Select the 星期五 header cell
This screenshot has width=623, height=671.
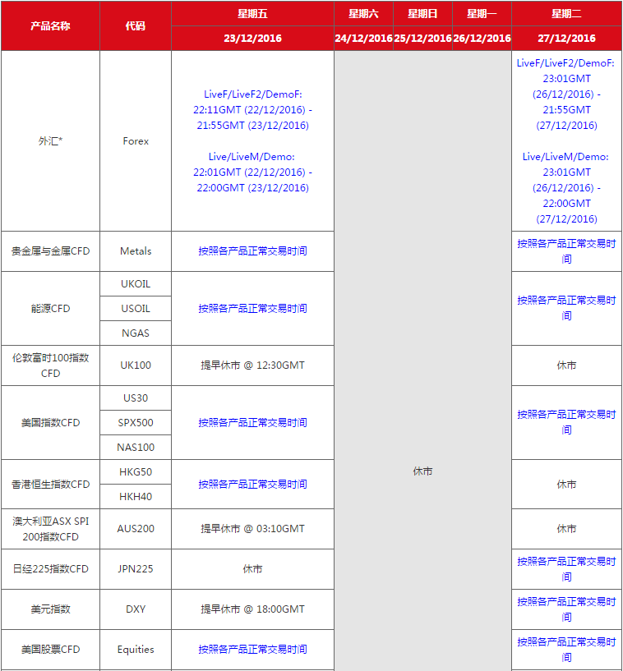coord(252,14)
